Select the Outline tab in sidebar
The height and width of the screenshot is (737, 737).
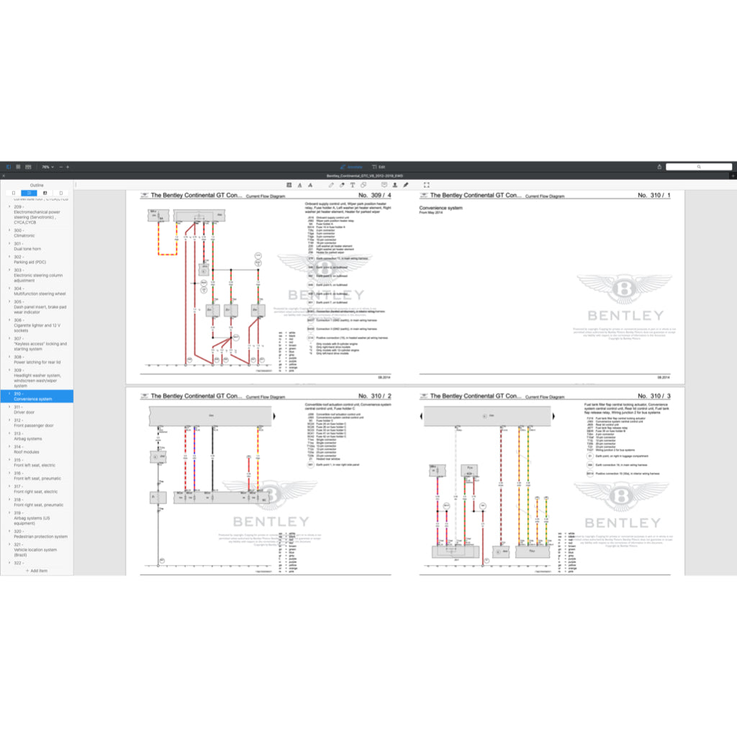click(30, 193)
